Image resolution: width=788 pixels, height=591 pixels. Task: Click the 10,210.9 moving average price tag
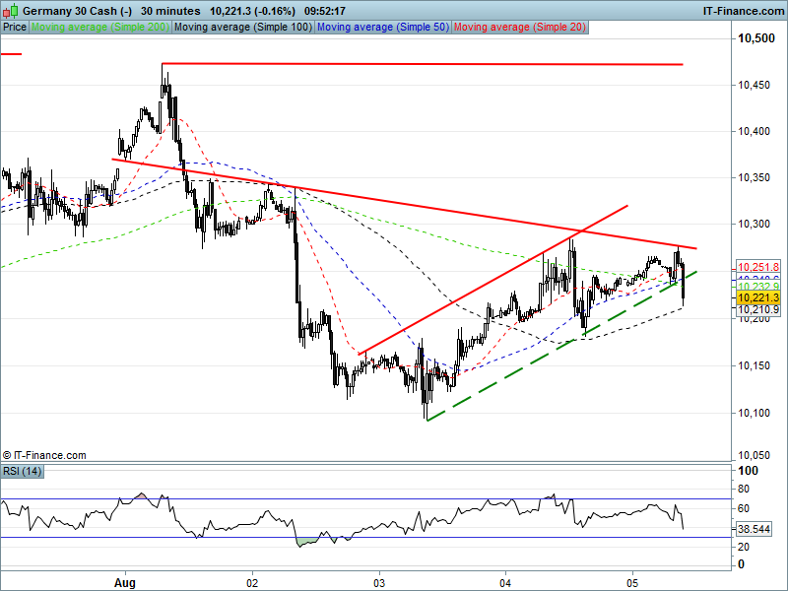click(758, 309)
